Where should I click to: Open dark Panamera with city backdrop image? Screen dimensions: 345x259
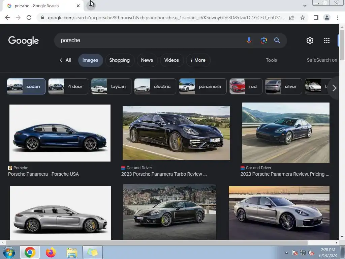(x=170, y=212)
